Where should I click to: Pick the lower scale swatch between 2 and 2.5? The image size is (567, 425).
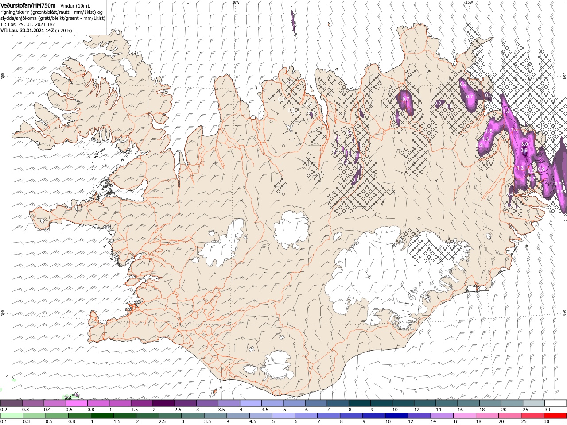click(148, 416)
